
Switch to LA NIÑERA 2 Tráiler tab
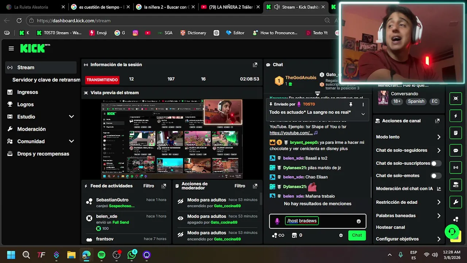[230, 7]
